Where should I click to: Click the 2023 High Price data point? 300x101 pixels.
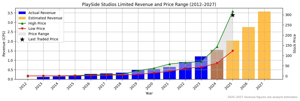[x=201, y=62]
